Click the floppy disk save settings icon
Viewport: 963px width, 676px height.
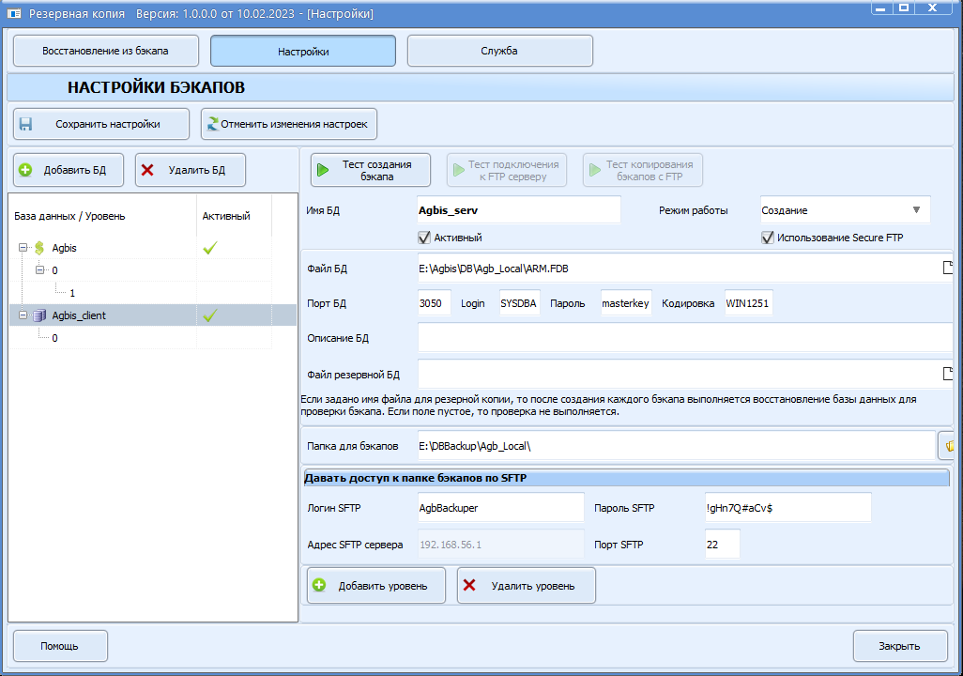coord(25,124)
